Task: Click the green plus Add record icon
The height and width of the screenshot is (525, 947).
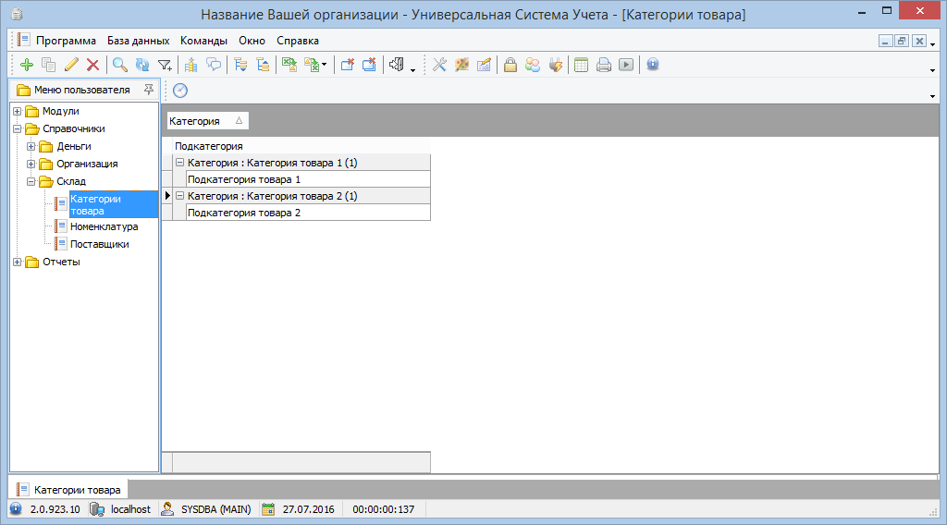Action: pos(26,65)
